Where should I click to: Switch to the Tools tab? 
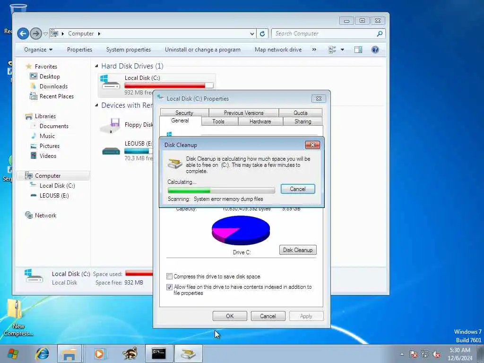click(x=218, y=121)
